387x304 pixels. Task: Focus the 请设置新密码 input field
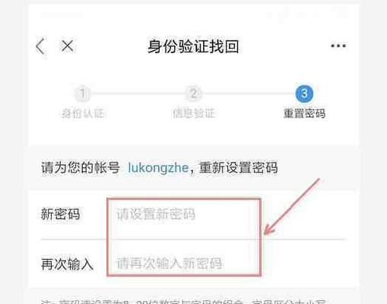click(184, 214)
